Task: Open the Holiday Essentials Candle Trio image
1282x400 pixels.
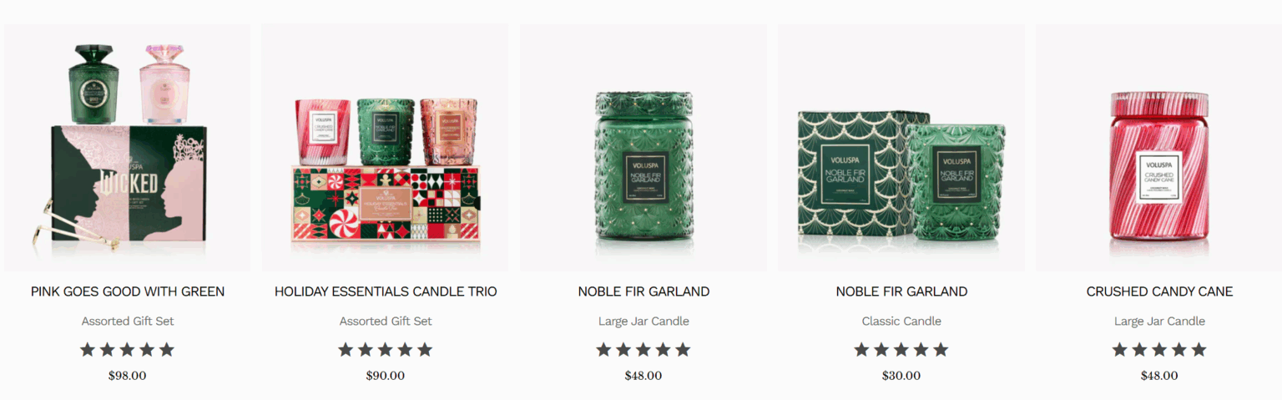Action: [x=385, y=147]
